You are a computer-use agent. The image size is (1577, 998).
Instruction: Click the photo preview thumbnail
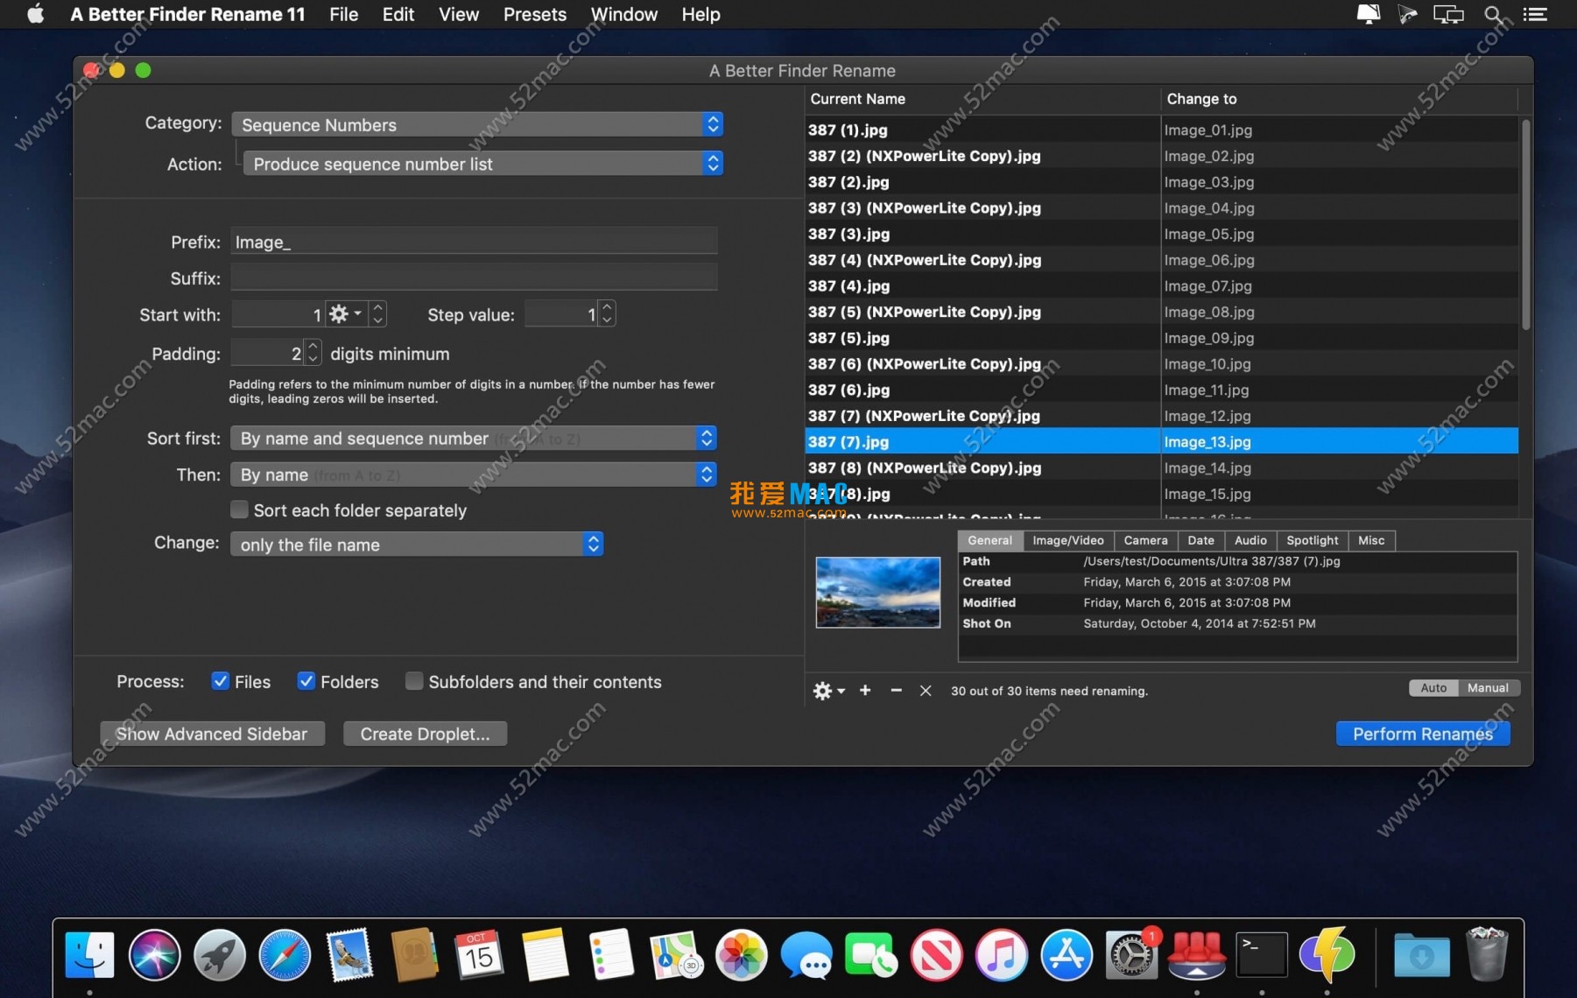pos(877,592)
